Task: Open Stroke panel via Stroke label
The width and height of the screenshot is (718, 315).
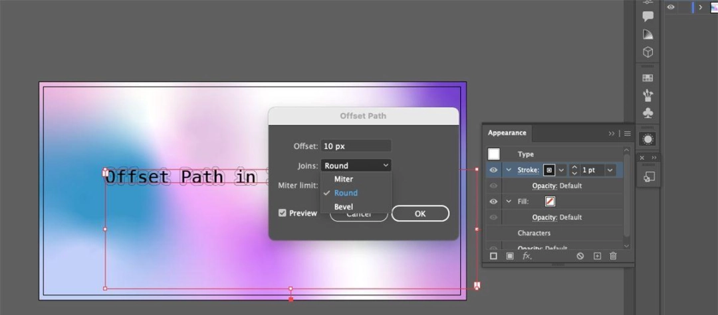Action: click(x=529, y=170)
